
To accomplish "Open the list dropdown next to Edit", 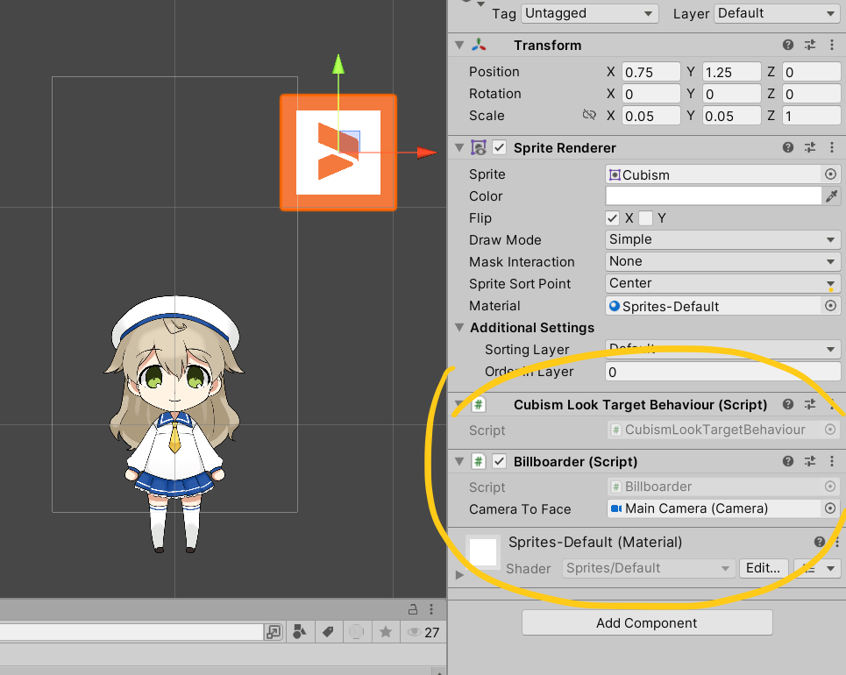I will coord(817,568).
